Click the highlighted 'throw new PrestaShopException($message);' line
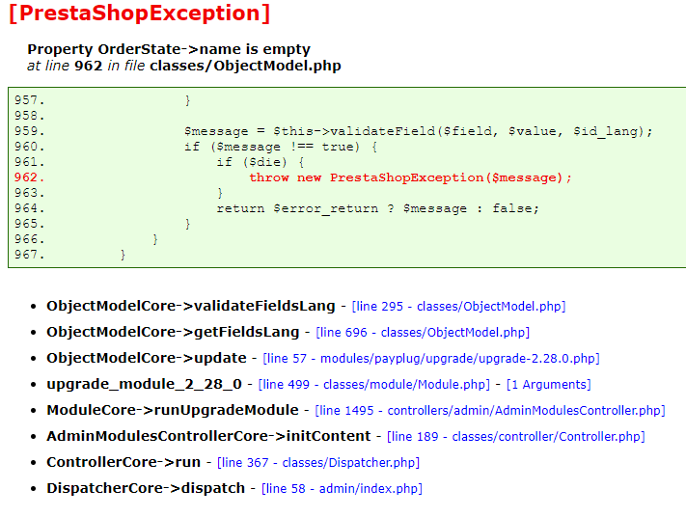This screenshot has height=517, width=686. [410, 177]
